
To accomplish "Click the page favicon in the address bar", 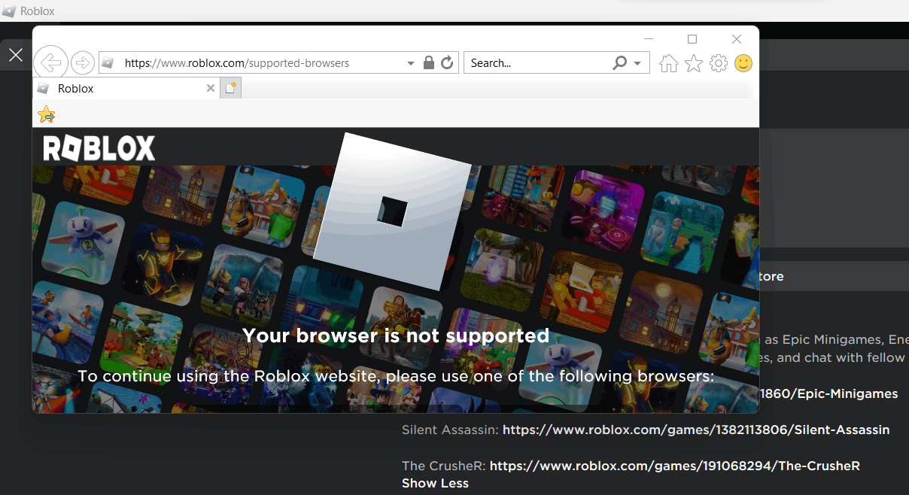I will pyautogui.click(x=108, y=63).
